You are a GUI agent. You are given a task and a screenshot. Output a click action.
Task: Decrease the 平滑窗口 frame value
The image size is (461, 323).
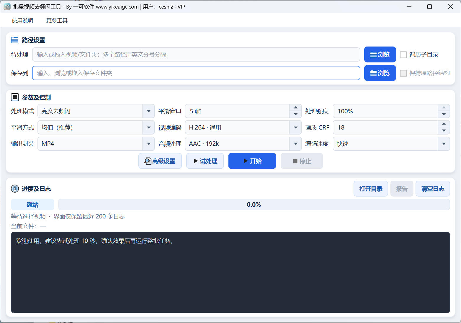click(296, 115)
